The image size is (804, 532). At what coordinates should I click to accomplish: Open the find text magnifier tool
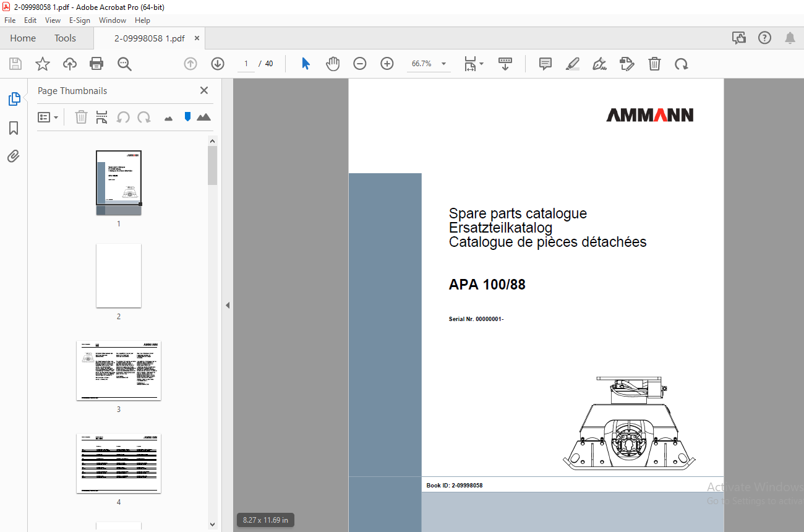click(x=124, y=64)
